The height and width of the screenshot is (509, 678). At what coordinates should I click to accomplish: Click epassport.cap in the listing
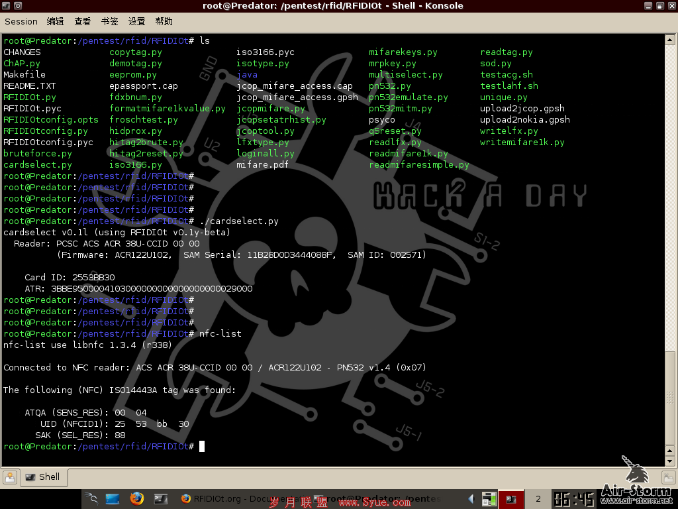tap(144, 85)
